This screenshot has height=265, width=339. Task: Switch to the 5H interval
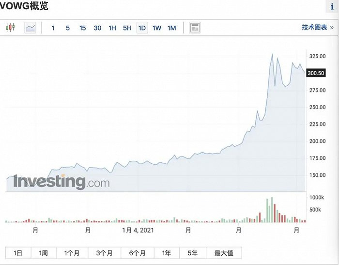click(x=127, y=28)
